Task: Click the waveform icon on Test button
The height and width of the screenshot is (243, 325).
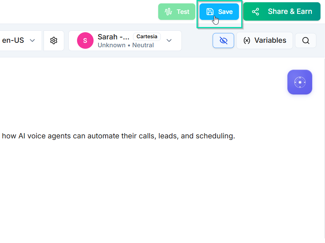Action: pyautogui.click(x=168, y=12)
